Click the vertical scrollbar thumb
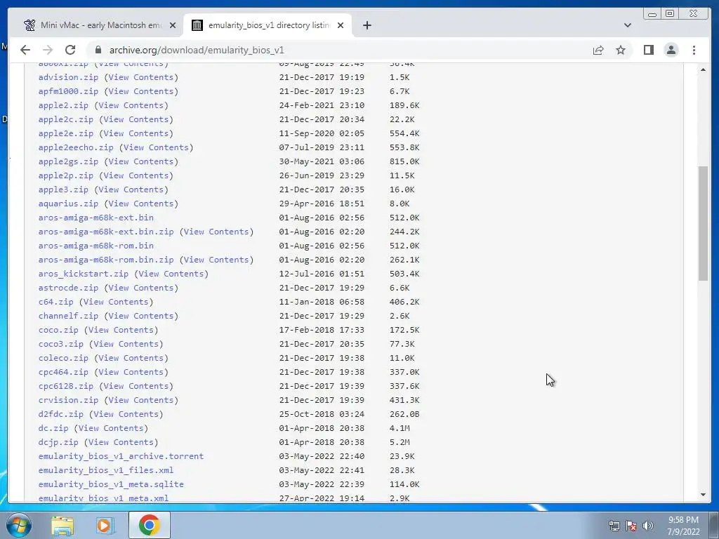 point(704,223)
